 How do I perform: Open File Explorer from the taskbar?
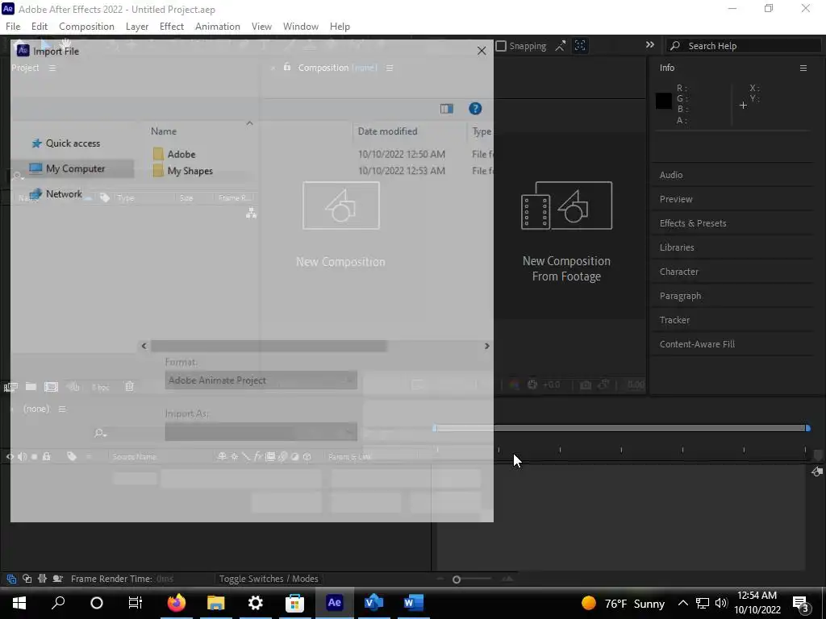pyautogui.click(x=216, y=603)
